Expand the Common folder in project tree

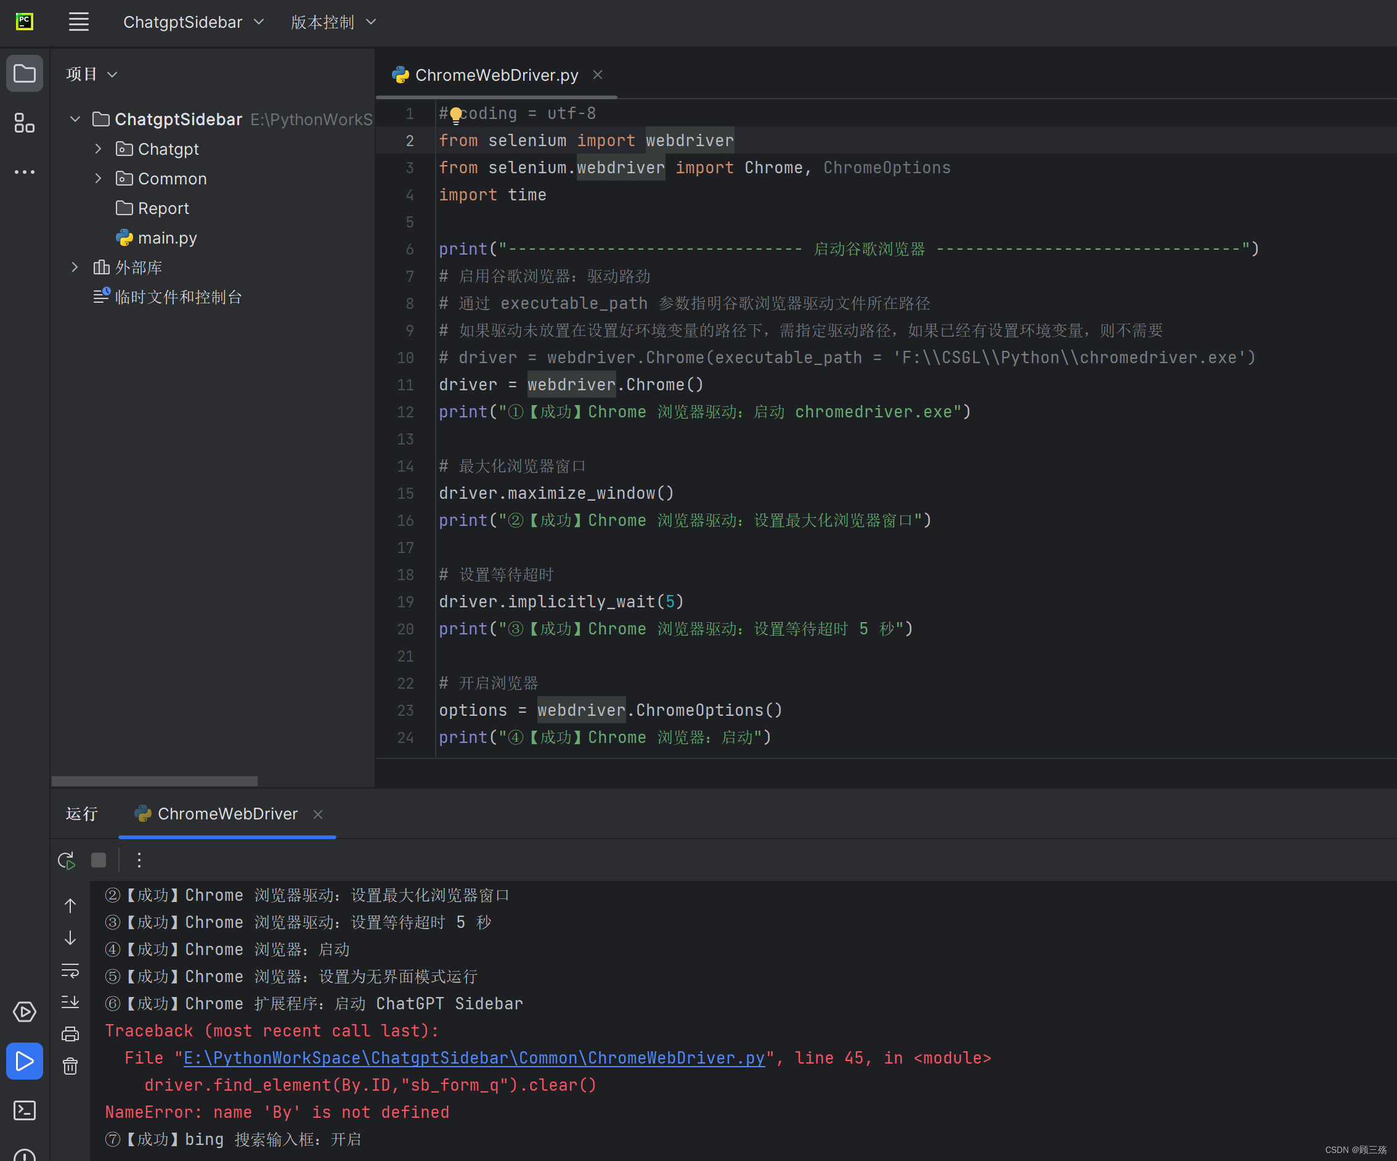click(x=99, y=178)
